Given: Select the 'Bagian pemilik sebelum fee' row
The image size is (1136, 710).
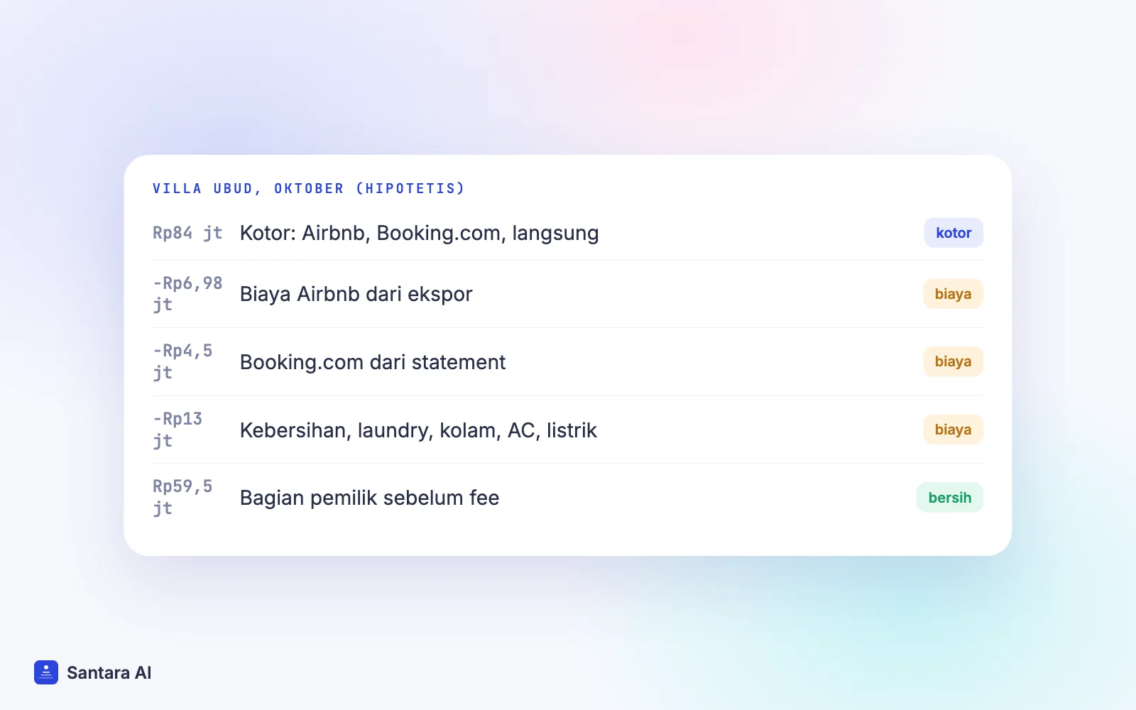Looking at the screenshot, I should click(568, 498).
